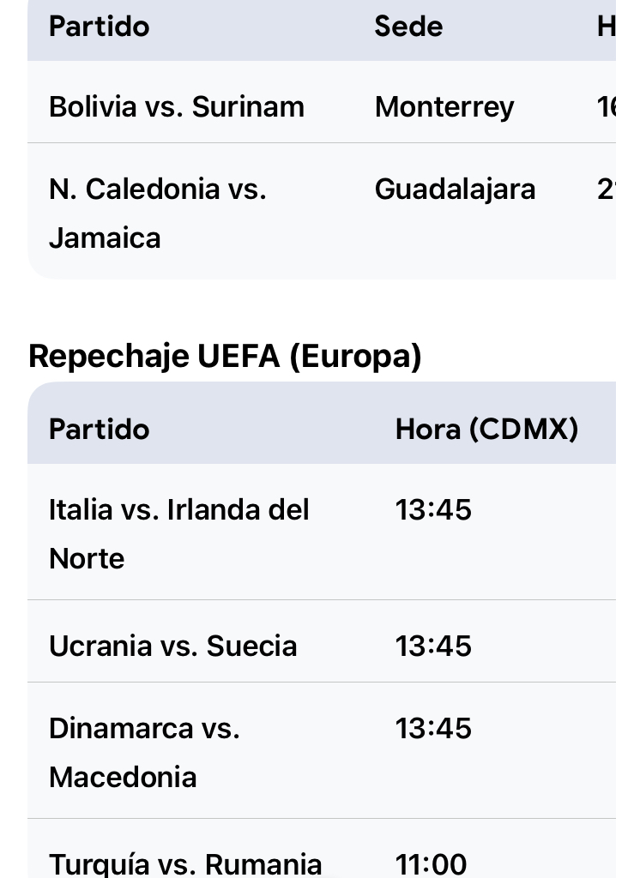
Task: Click the Repechaje UEFA (Europa) heading
Action: pos(225,357)
